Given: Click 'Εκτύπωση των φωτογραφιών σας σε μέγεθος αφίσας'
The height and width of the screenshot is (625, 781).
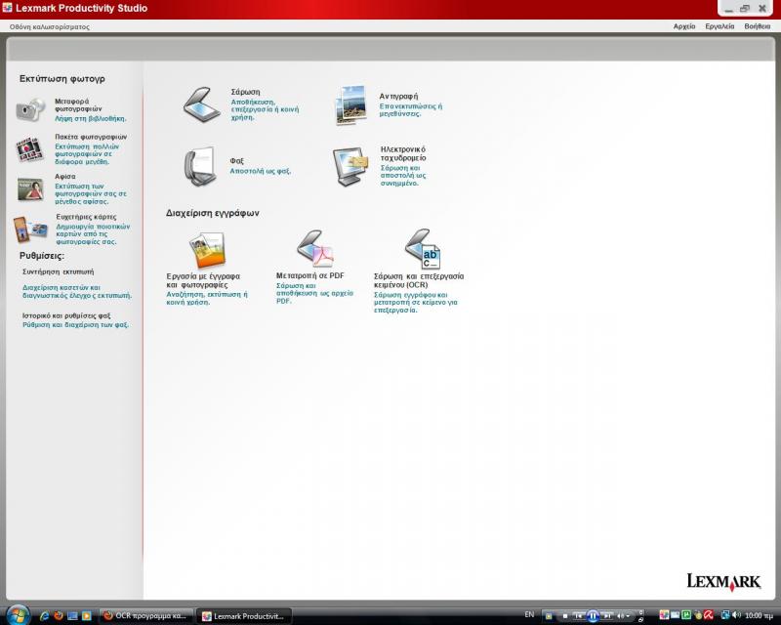Looking at the screenshot, I should 91,194.
